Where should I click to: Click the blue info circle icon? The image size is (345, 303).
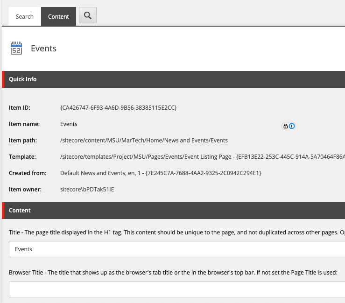point(292,126)
